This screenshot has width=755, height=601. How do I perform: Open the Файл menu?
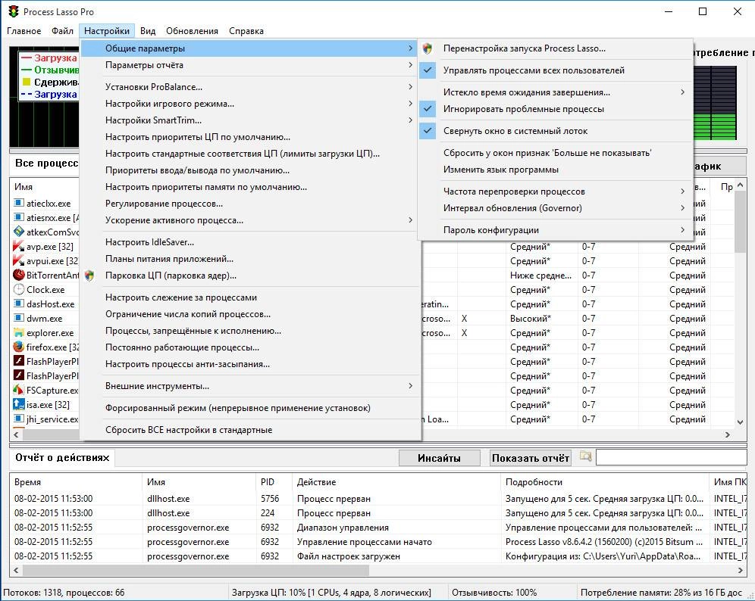pos(63,31)
